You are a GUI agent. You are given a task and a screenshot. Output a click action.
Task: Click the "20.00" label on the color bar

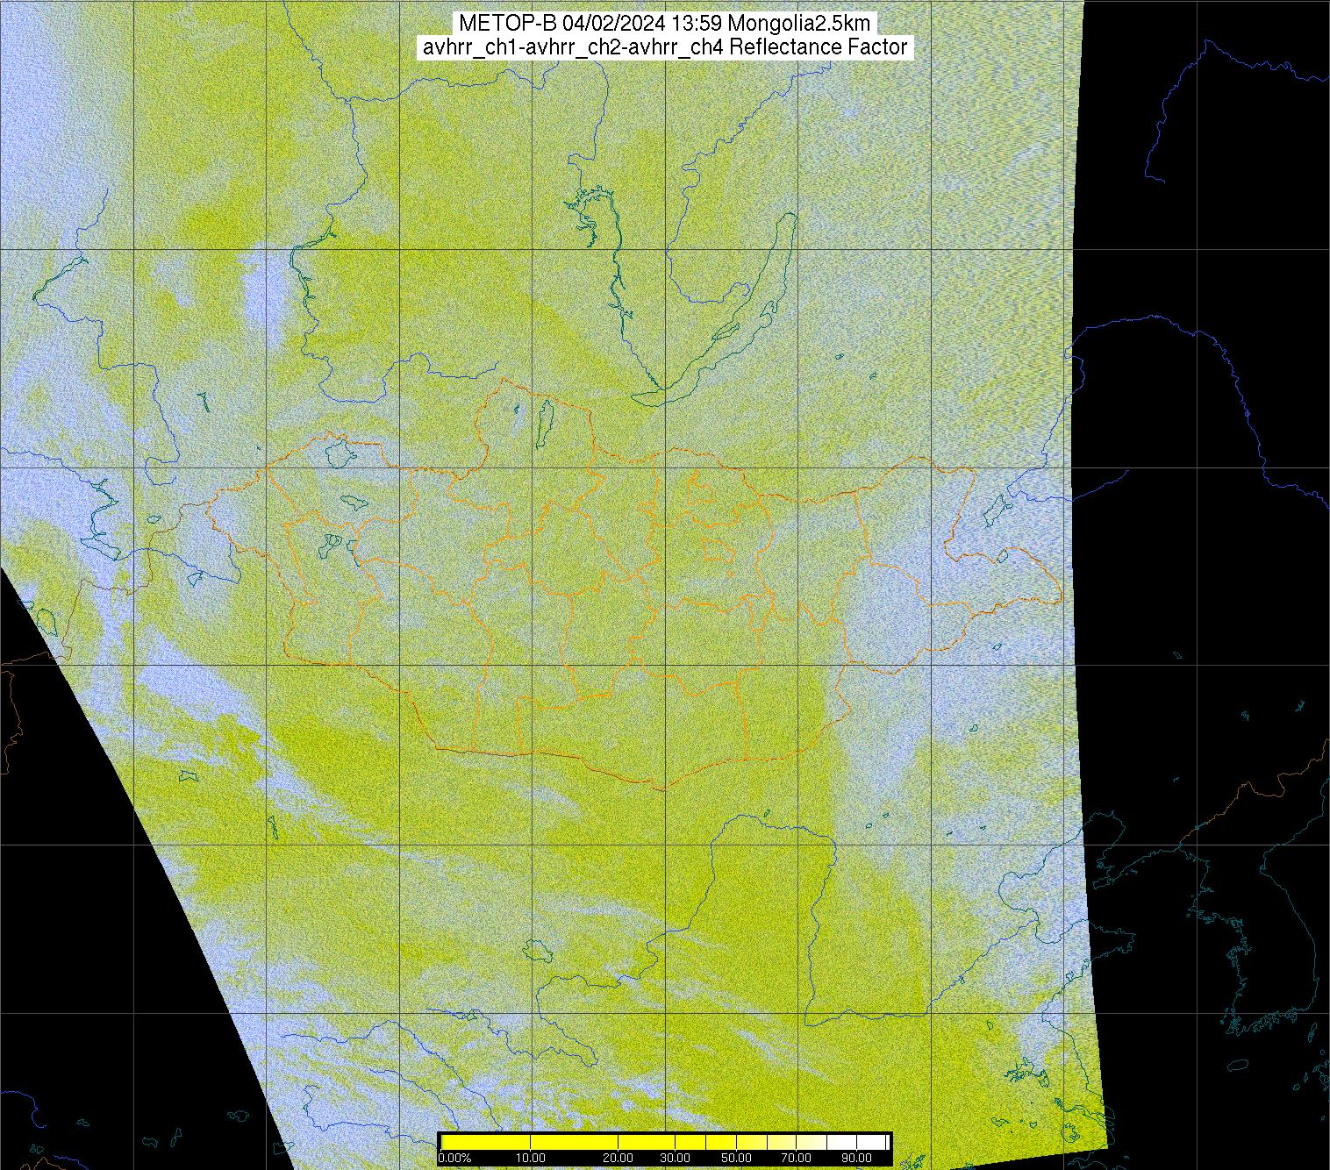pyautogui.click(x=618, y=1158)
